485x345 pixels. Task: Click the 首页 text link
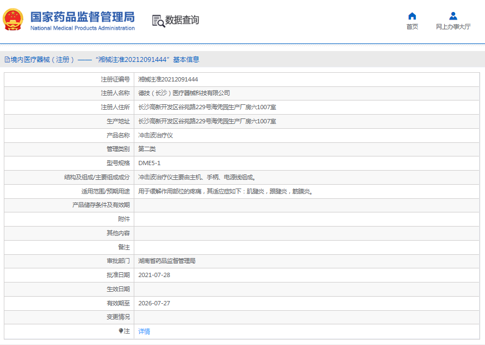point(412,27)
